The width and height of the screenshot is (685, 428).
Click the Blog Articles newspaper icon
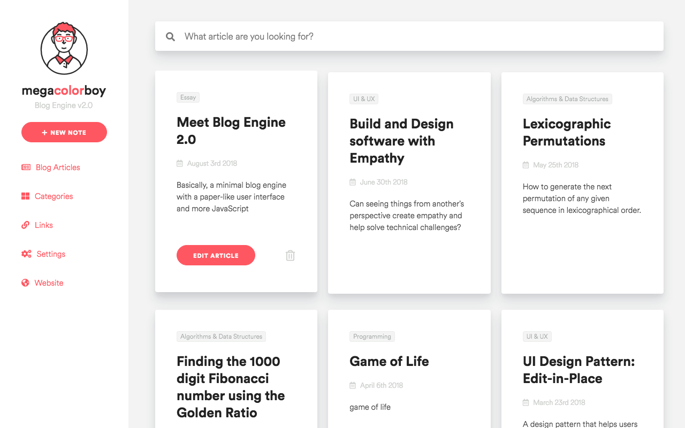tap(26, 167)
